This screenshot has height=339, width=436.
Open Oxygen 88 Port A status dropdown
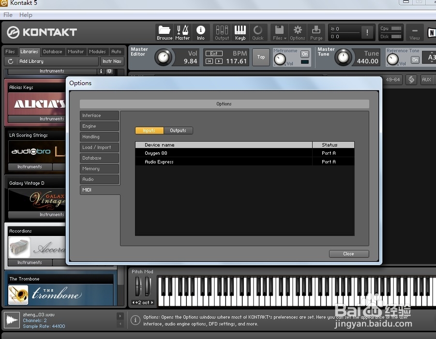[x=333, y=153]
